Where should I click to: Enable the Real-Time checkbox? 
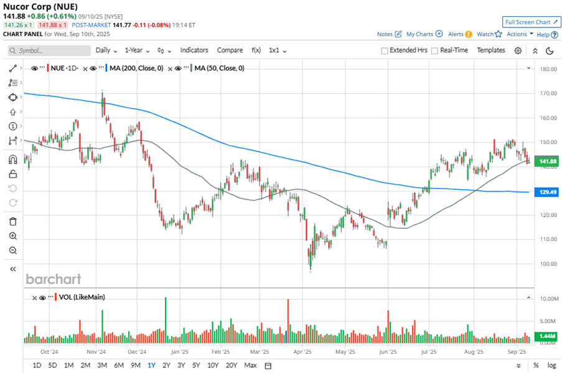click(x=435, y=51)
